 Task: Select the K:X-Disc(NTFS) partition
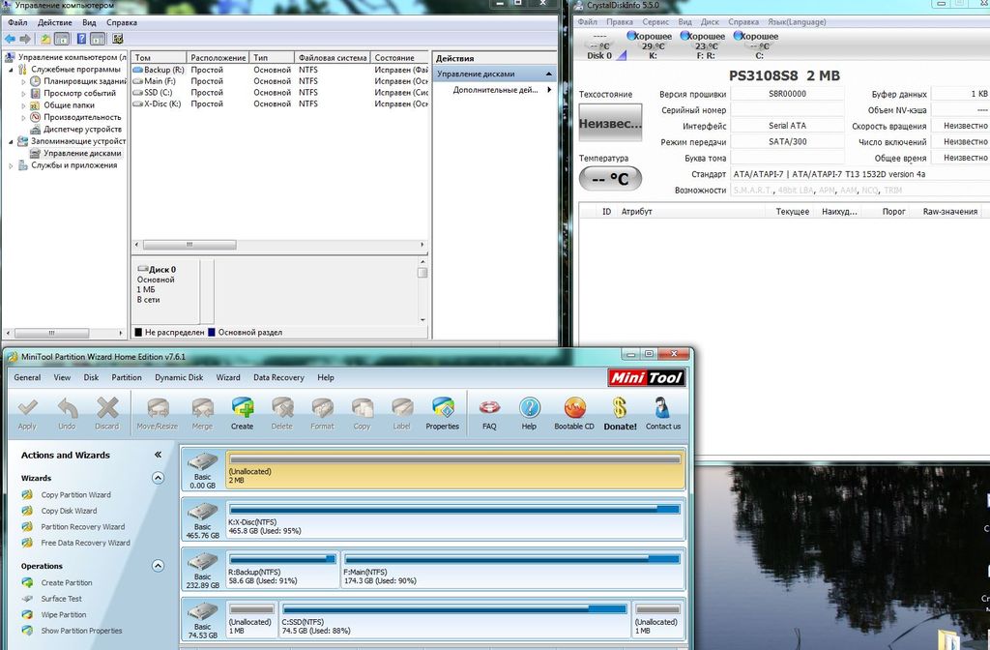coord(454,519)
